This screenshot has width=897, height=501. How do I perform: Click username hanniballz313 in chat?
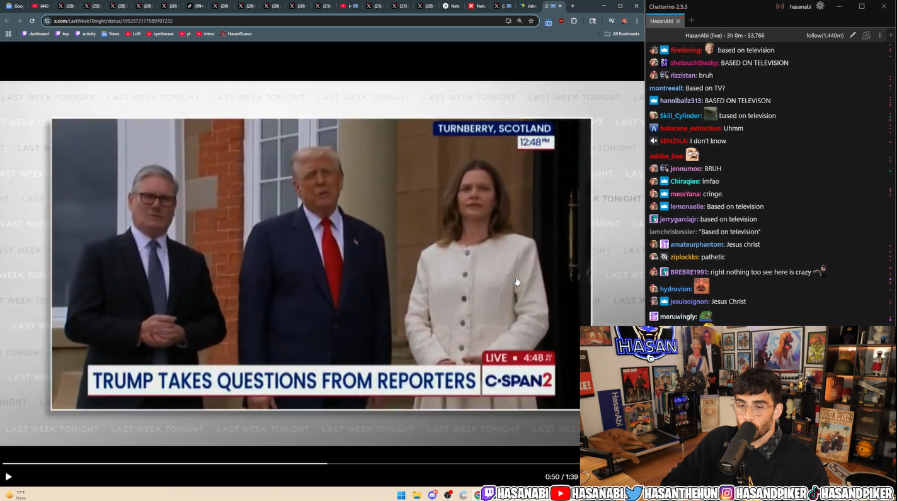point(681,101)
